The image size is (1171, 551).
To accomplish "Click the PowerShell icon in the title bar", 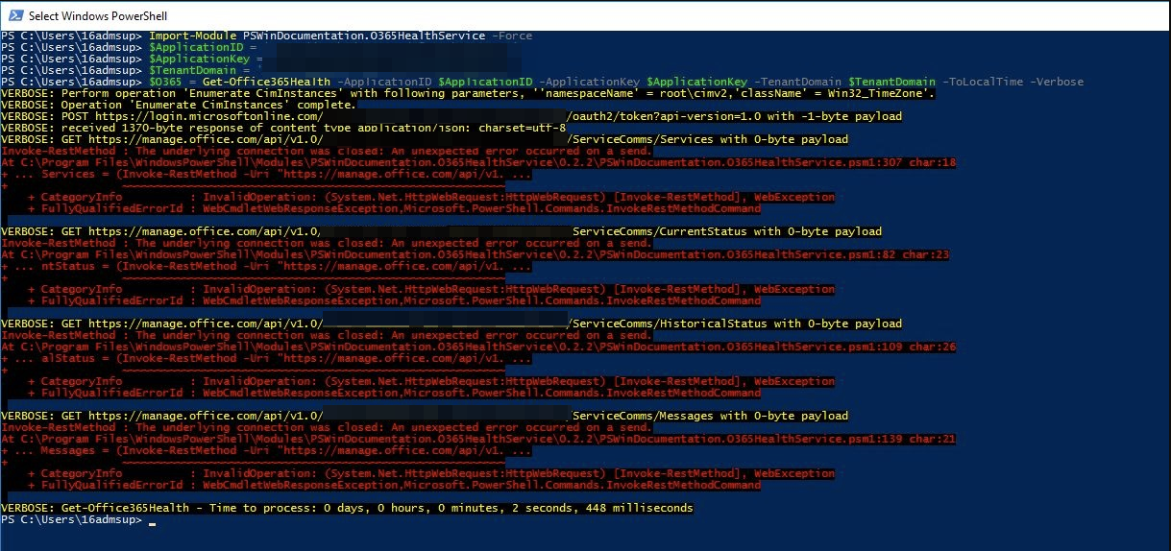I will 14,15.
